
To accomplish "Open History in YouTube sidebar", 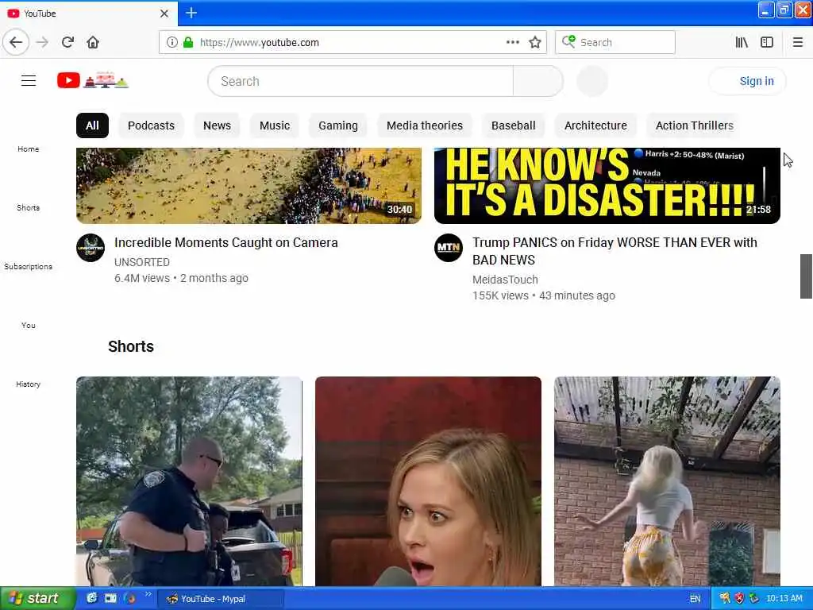I will pos(28,384).
